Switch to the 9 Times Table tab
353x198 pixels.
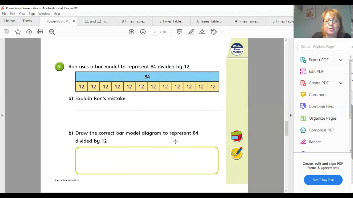coord(134,21)
